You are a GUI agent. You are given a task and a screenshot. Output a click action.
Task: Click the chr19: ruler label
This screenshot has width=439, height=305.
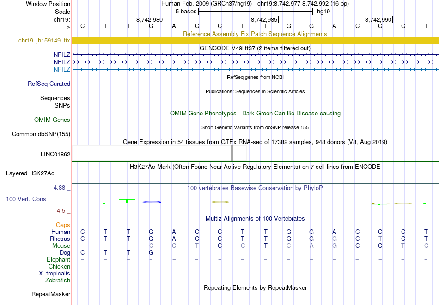coord(62,19)
